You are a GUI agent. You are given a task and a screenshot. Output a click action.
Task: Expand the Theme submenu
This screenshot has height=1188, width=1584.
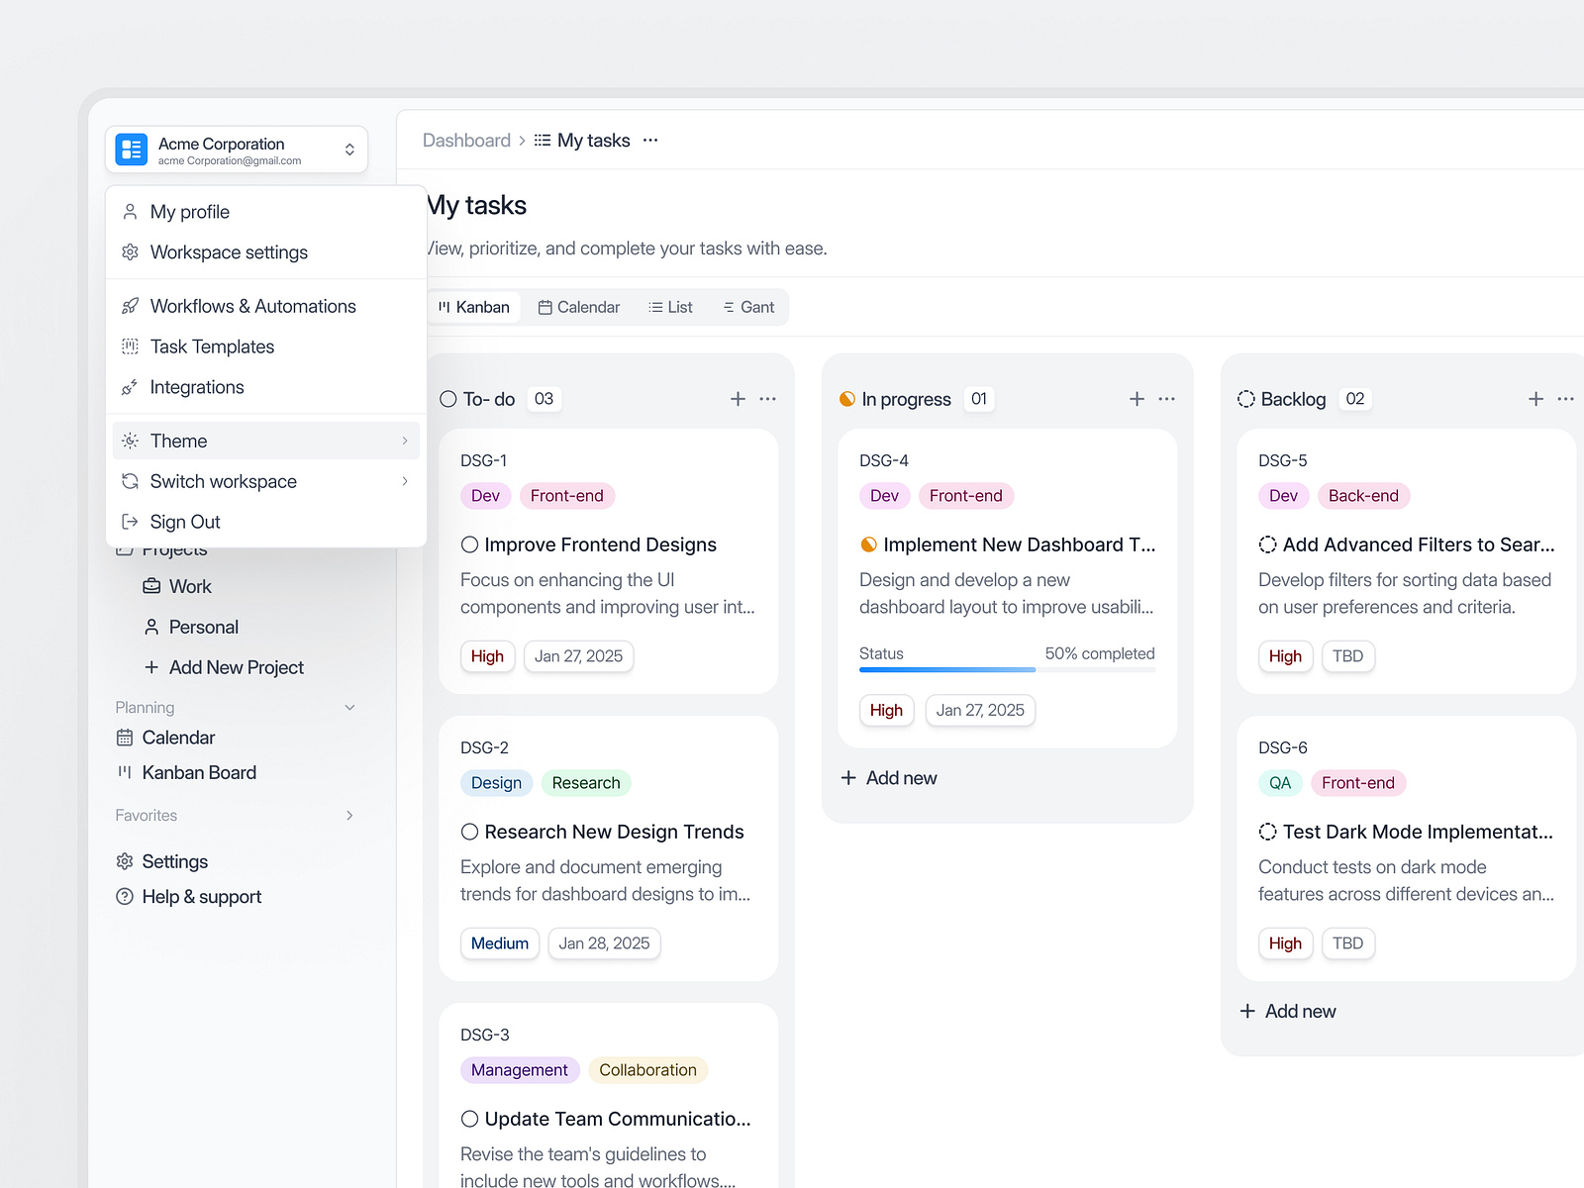(404, 441)
